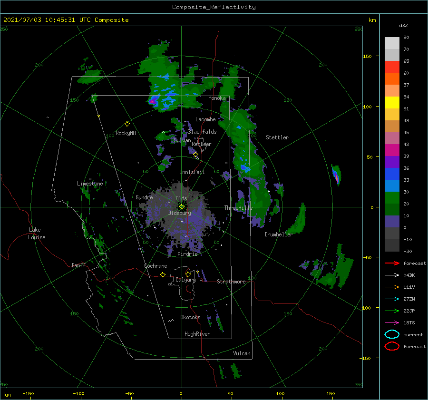Screen dimensions: 428x400
Task: Select the Innisfail label
Action: point(192,172)
